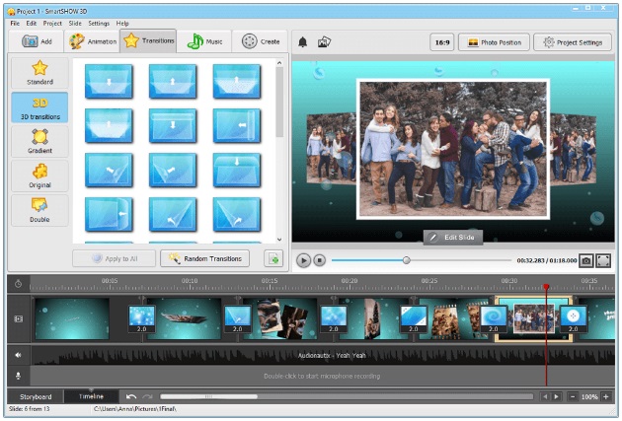Open the Add tab

point(37,41)
